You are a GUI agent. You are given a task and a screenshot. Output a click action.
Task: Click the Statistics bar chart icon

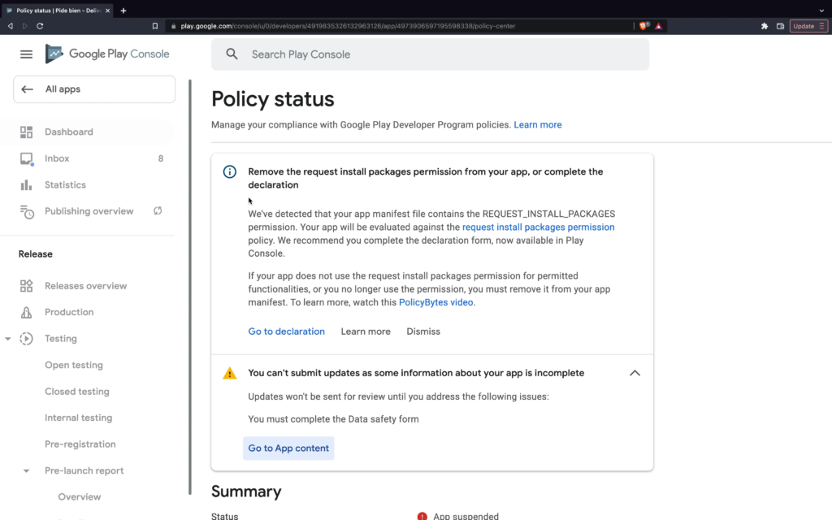click(x=27, y=185)
